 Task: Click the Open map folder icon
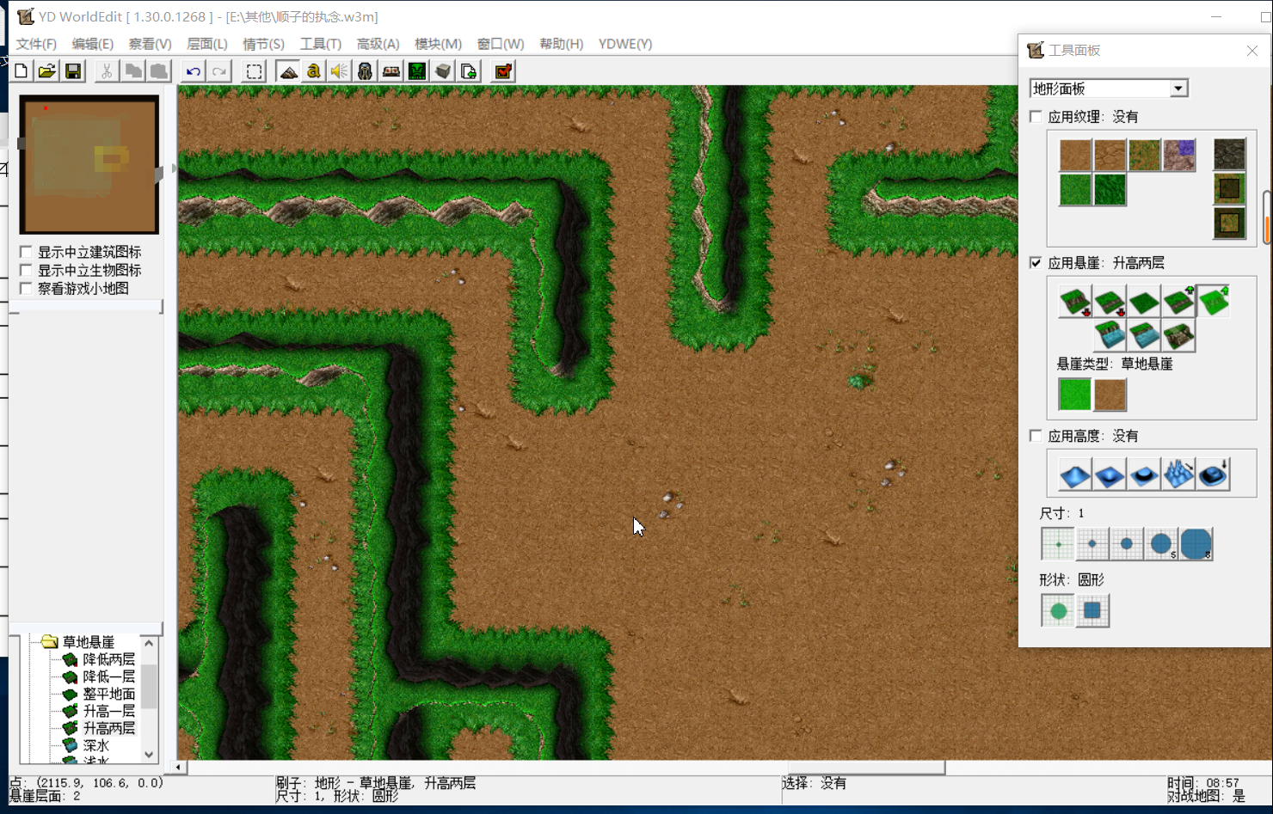click(x=47, y=71)
